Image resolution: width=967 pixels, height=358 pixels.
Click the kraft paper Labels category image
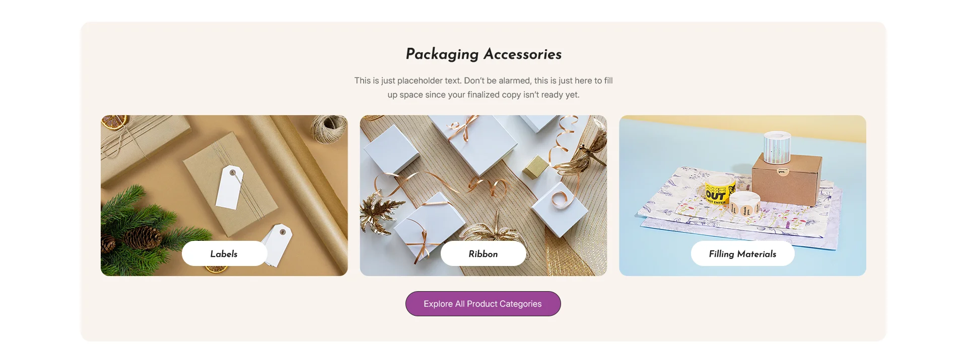[x=224, y=195]
